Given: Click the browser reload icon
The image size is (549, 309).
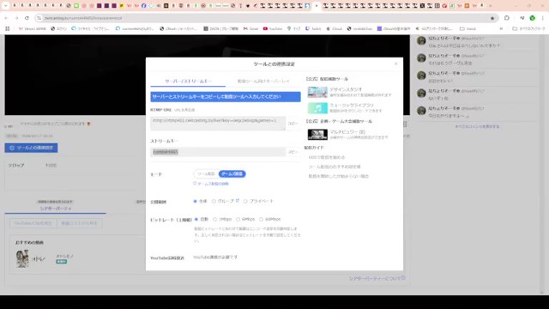Looking at the screenshot, I should 27,18.
